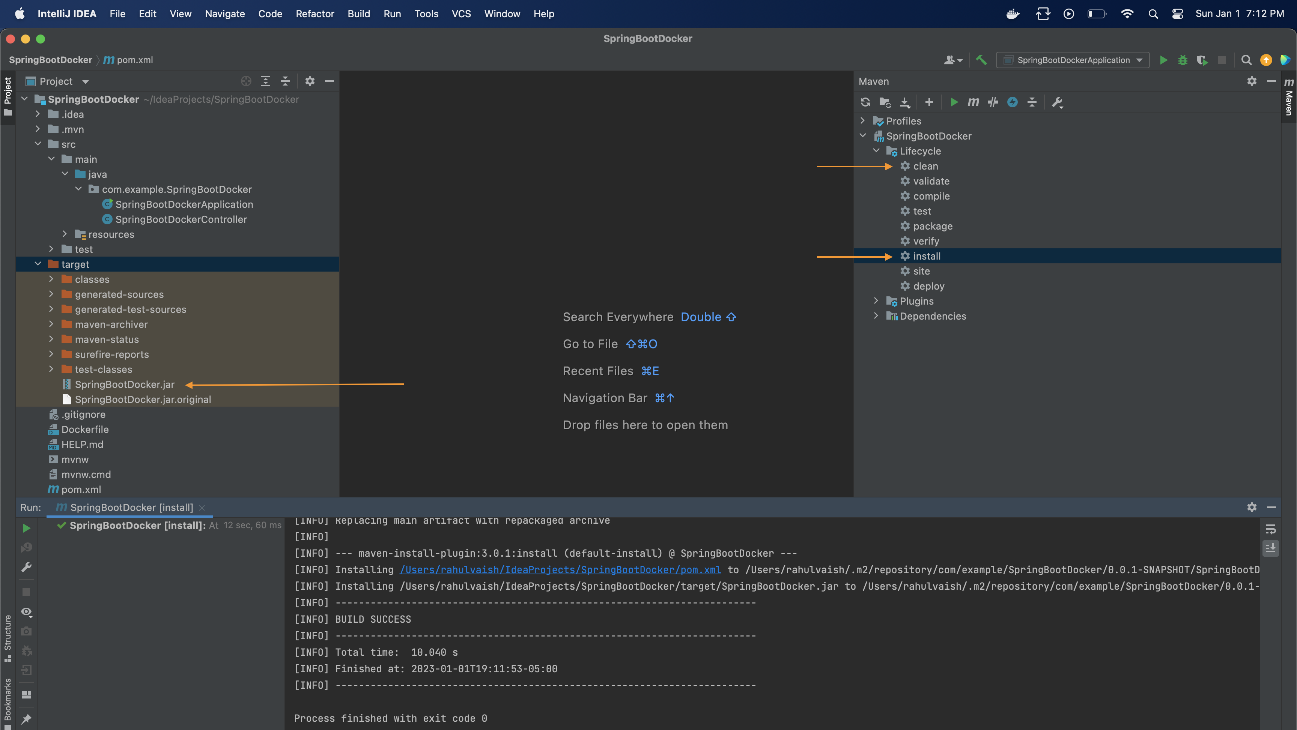Open the code-with-me user icon dropdown

tap(952, 60)
